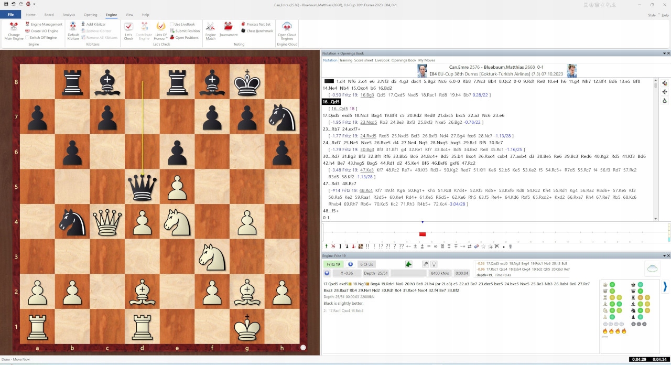671x365 pixels.
Task: Click the green switch-sides arrow in engine panel
Action: [408, 264]
